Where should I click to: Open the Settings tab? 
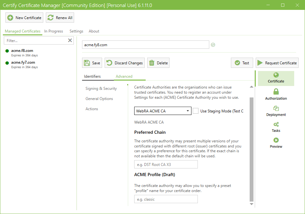tap(76, 31)
